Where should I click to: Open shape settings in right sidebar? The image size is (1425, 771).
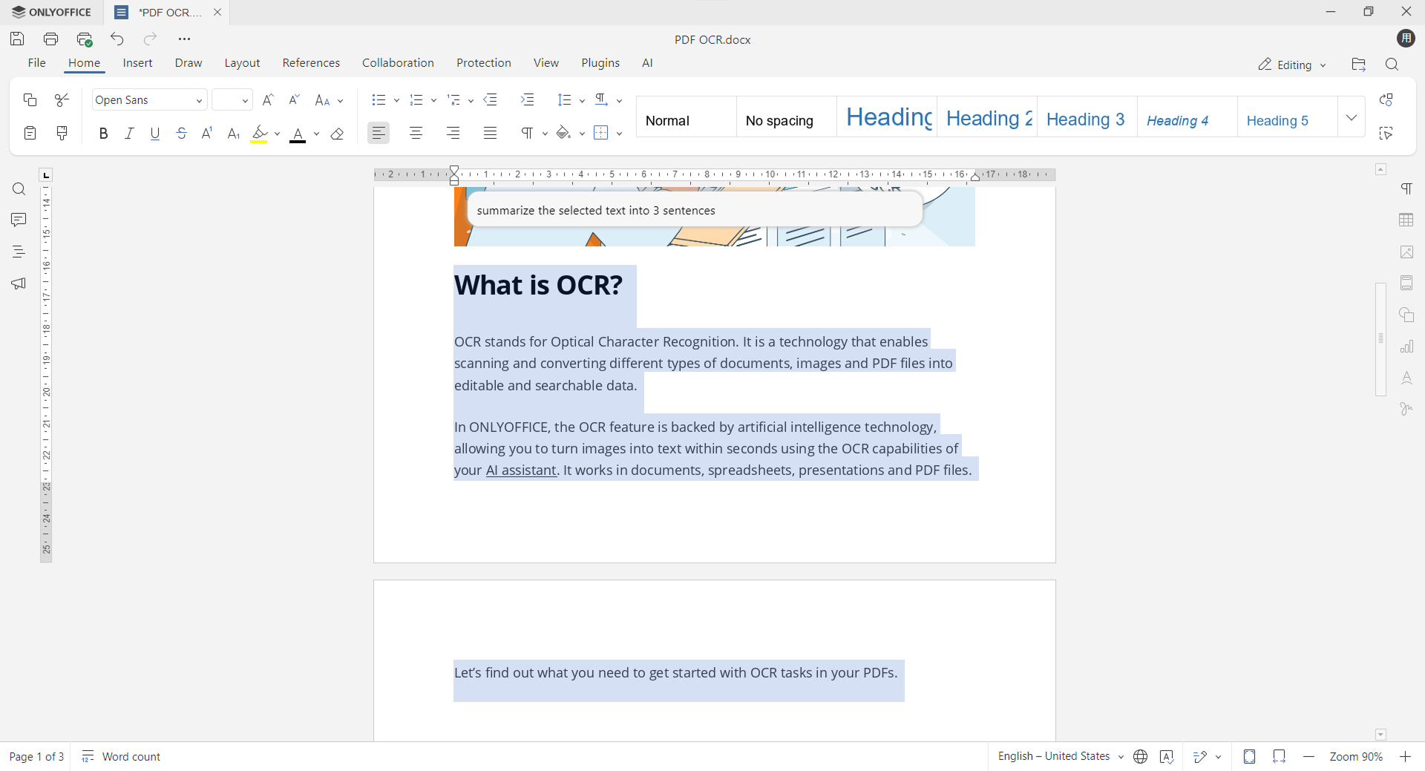[x=1406, y=315]
